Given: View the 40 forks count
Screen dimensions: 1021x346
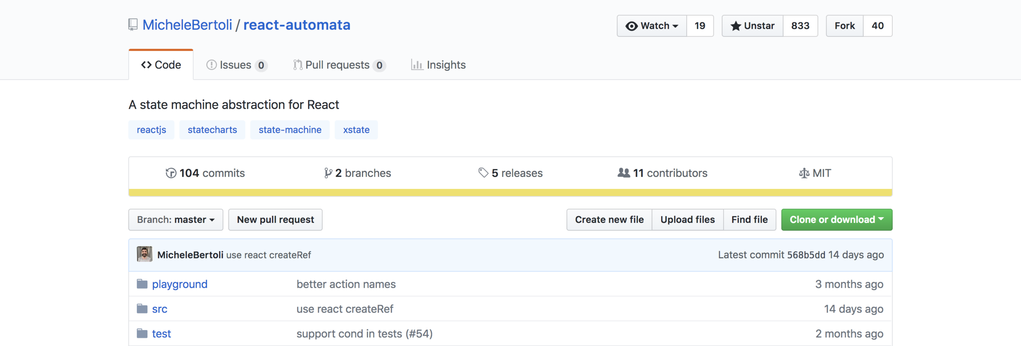Looking at the screenshot, I should [x=878, y=26].
